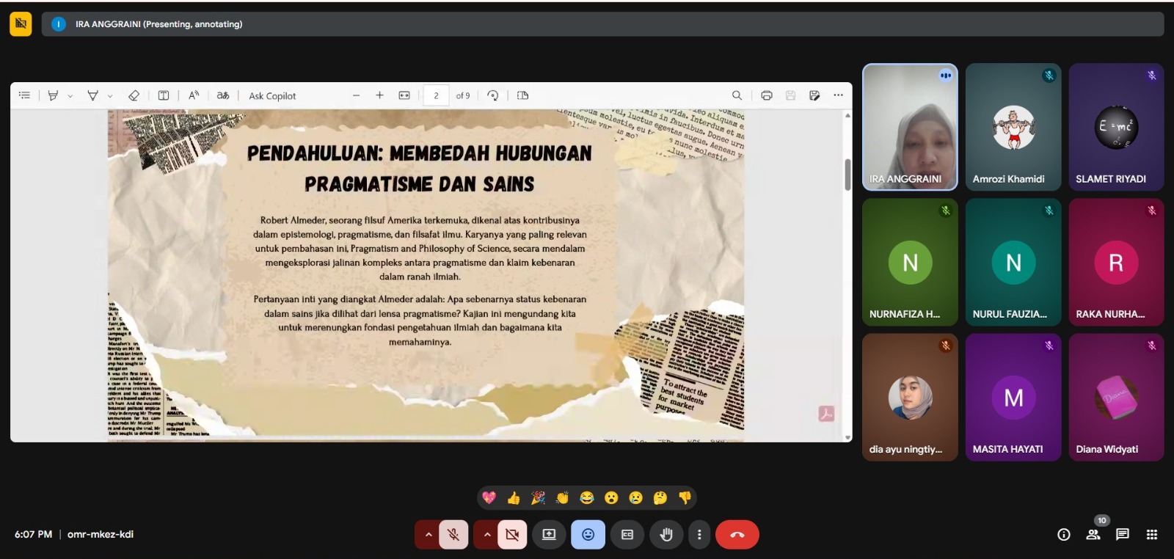This screenshot has width=1174, height=559.
Task: Click the present screen icon
Action: coord(549,535)
